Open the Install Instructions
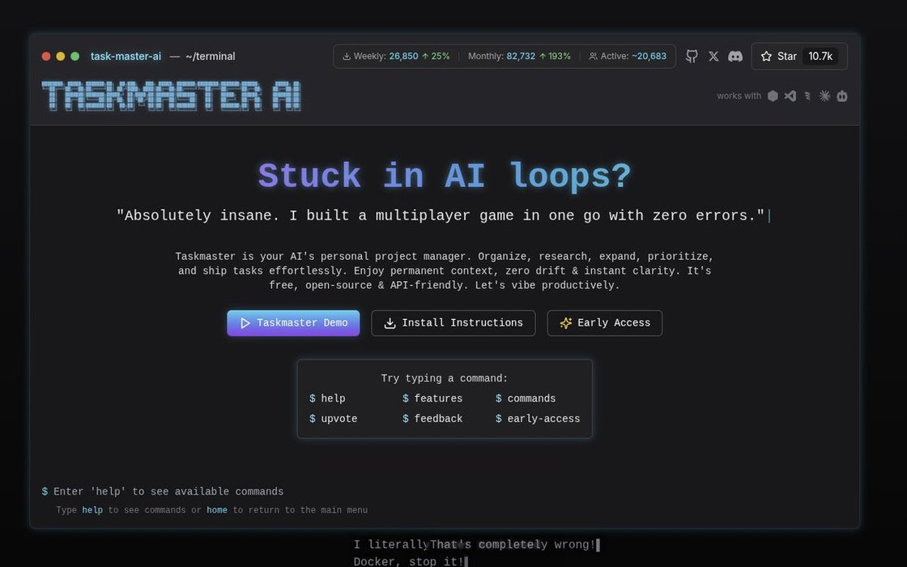The height and width of the screenshot is (567, 907). coord(453,323)
